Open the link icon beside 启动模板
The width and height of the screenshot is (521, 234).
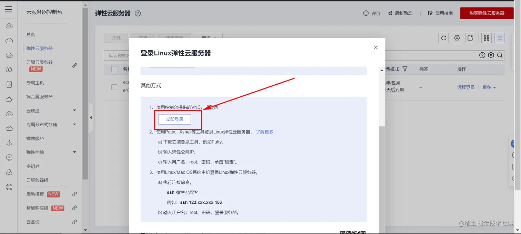pos(74,194)
